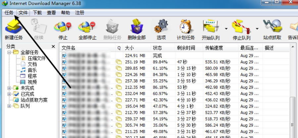Click file type icon of the 224.26 MB row
The height and width of the screenshot is (138, 298).
click(x=64, y=74)
